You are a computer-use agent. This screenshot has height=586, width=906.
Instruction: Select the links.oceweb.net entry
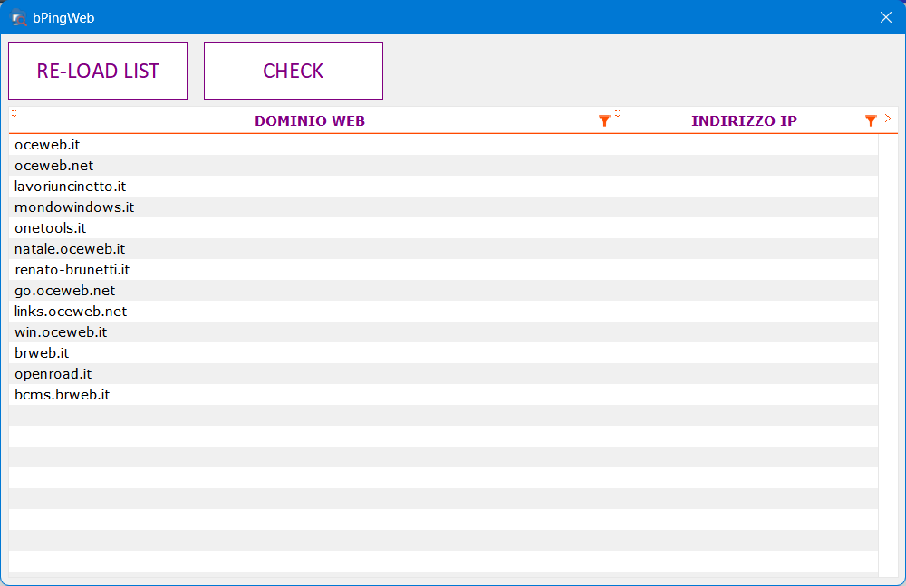71,312
